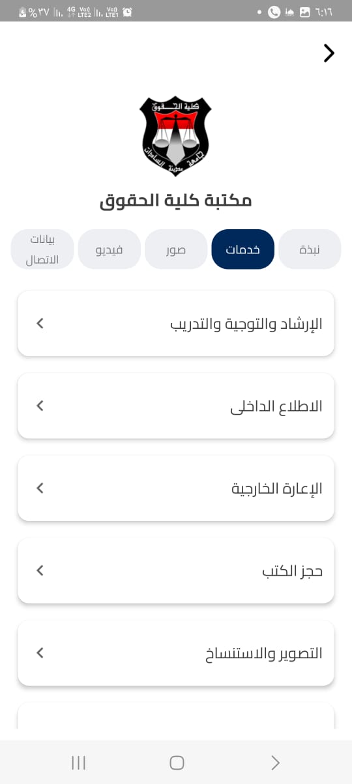The image size is (352, 784).
Task: Tap the مكتبة كلية الحقوق title
Action: pos(176,200)
